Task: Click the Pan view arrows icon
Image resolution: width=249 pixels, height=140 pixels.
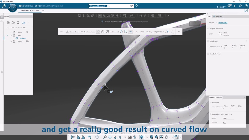Action: (x=110, y=137)
